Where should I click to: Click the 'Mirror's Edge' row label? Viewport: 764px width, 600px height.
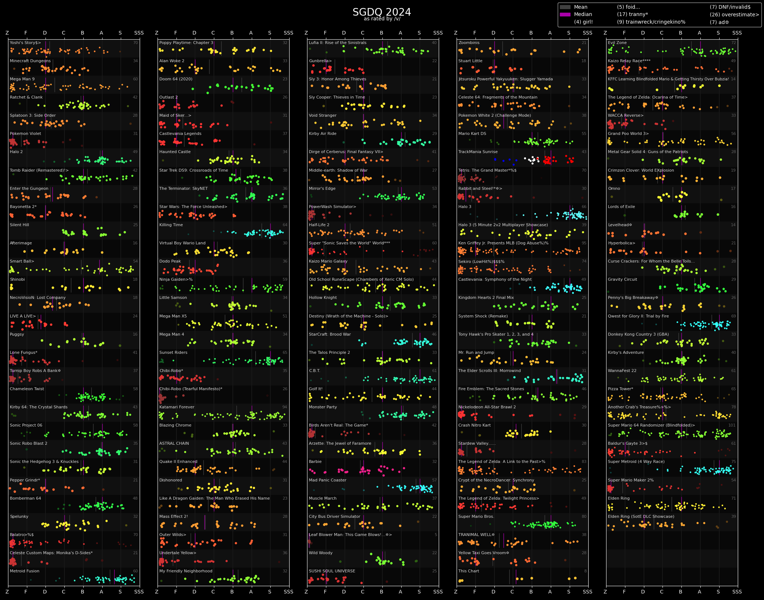click(322, 188)
